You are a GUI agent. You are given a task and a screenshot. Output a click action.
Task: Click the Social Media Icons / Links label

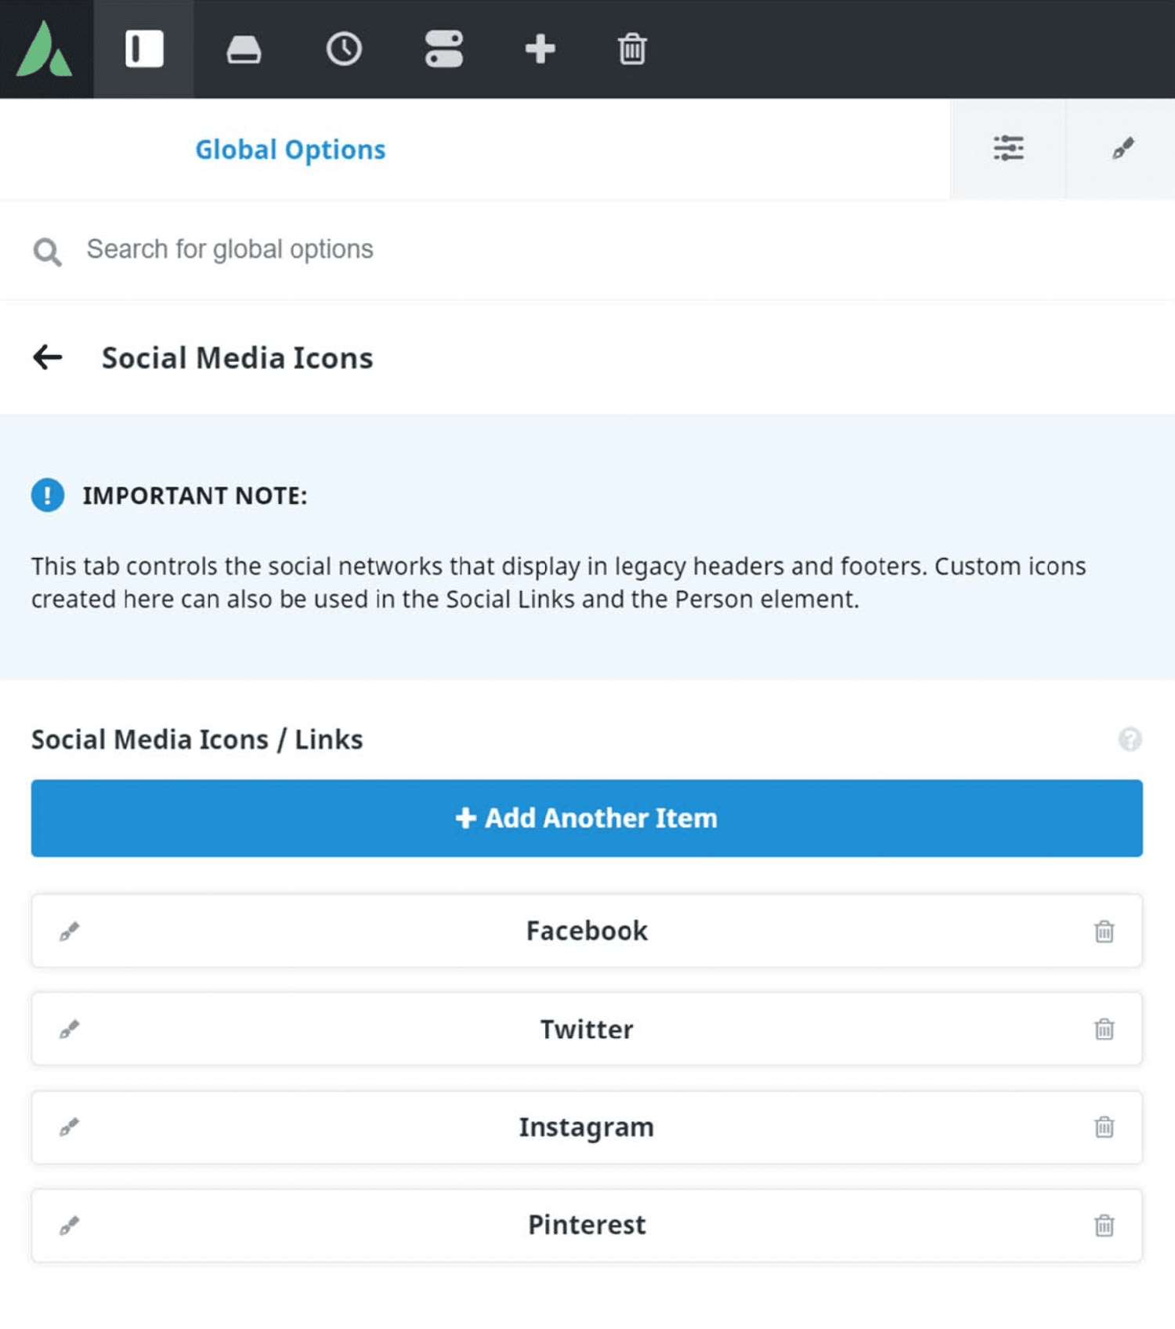pyautogui.click(x=197, y=739)
